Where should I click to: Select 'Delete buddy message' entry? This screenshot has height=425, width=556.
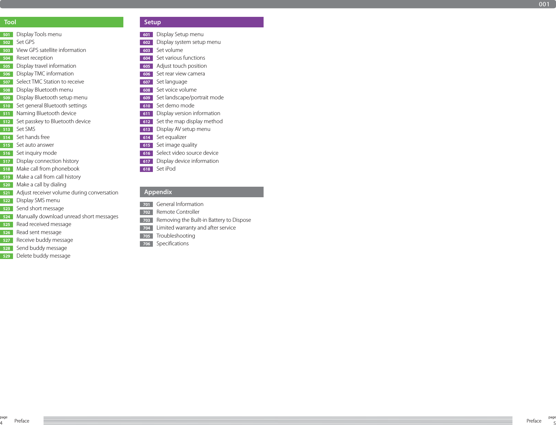(x=43, y=256)
